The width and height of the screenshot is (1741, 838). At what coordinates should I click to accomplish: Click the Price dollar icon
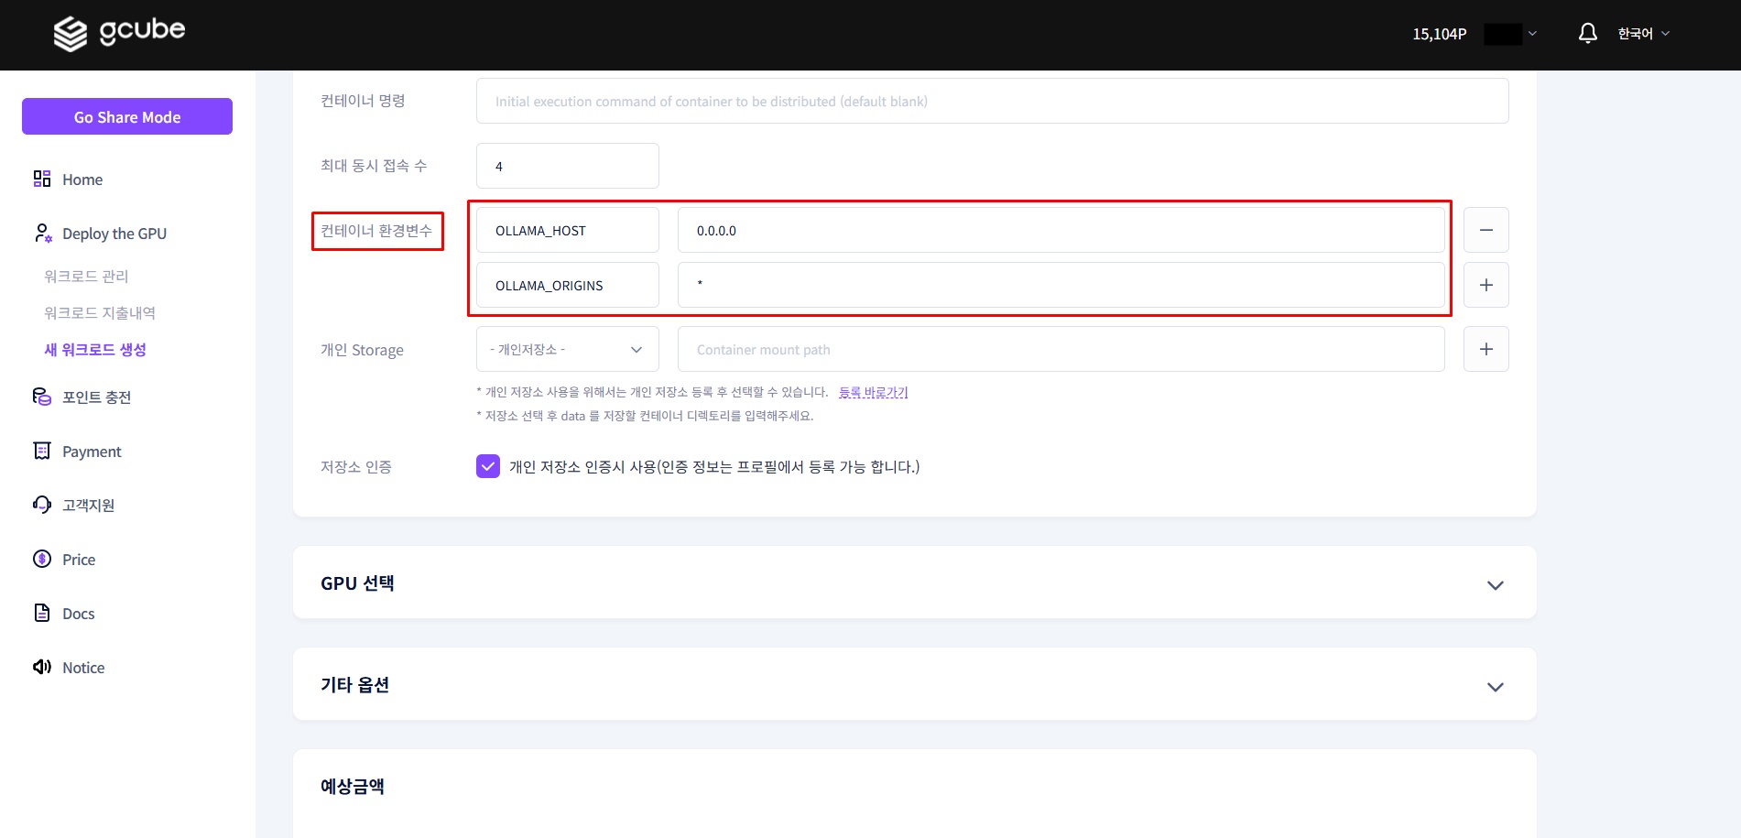click(42, 559)
